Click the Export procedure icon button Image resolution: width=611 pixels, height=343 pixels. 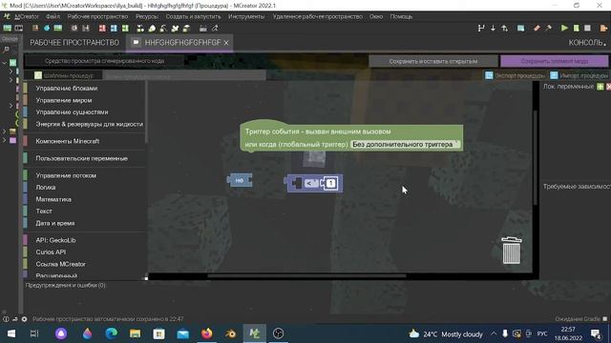pyautogui.click(x=489, y=75)
